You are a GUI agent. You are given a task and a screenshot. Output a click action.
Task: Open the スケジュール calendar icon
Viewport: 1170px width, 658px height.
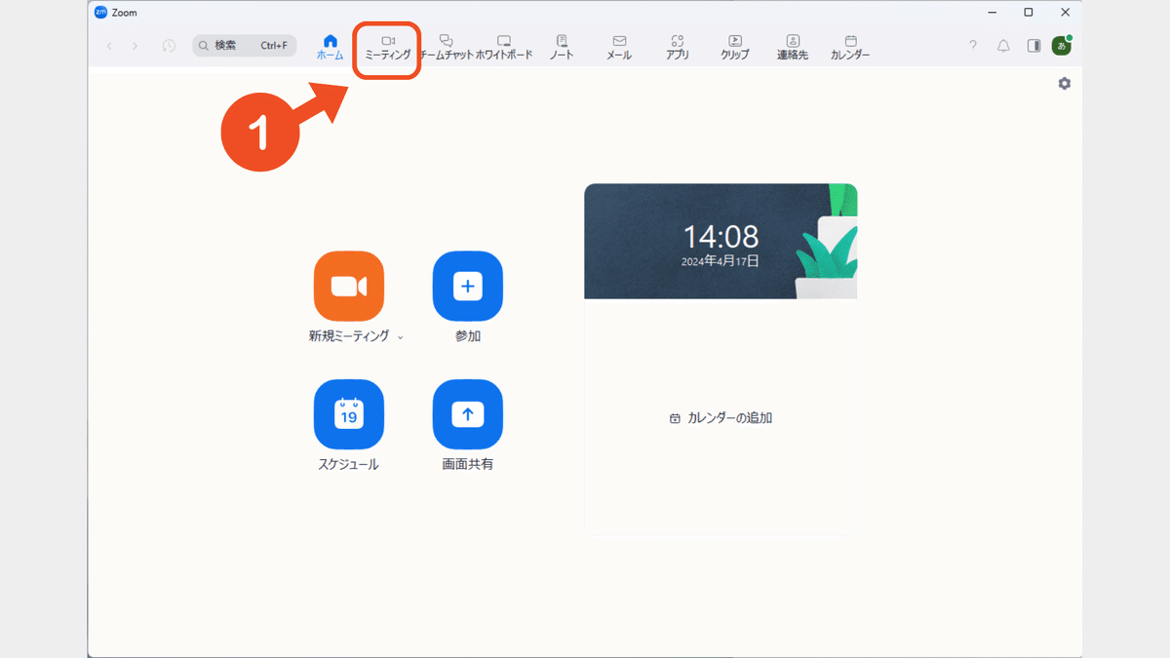[349, 414]
